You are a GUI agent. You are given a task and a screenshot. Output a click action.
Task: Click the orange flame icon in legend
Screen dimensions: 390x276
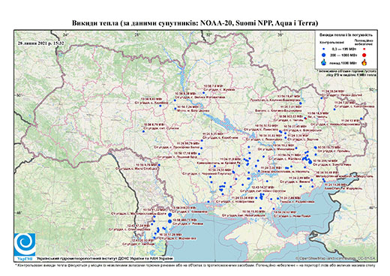[364, 62]
